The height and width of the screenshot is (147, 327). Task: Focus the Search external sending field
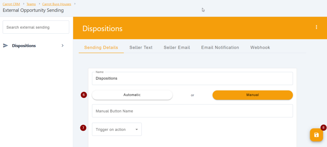tap(36, 27)
